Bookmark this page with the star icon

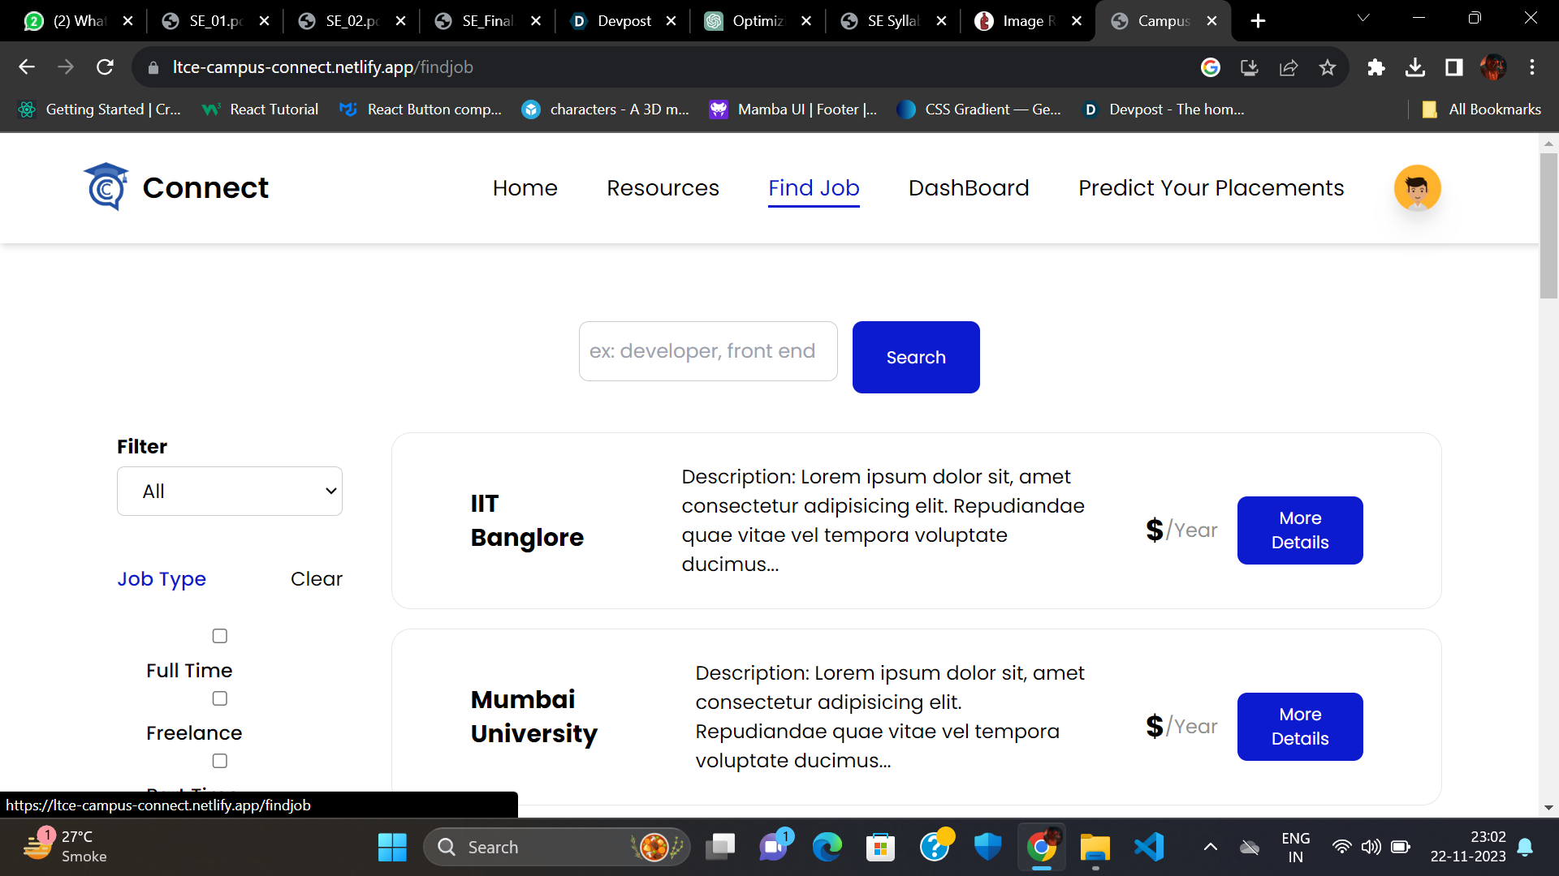(x=1328, y=67)
